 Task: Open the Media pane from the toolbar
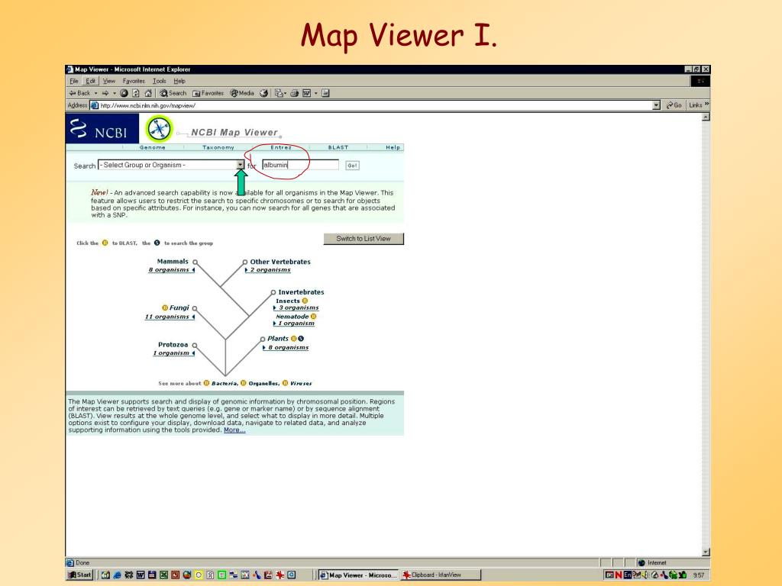(242, 93)
